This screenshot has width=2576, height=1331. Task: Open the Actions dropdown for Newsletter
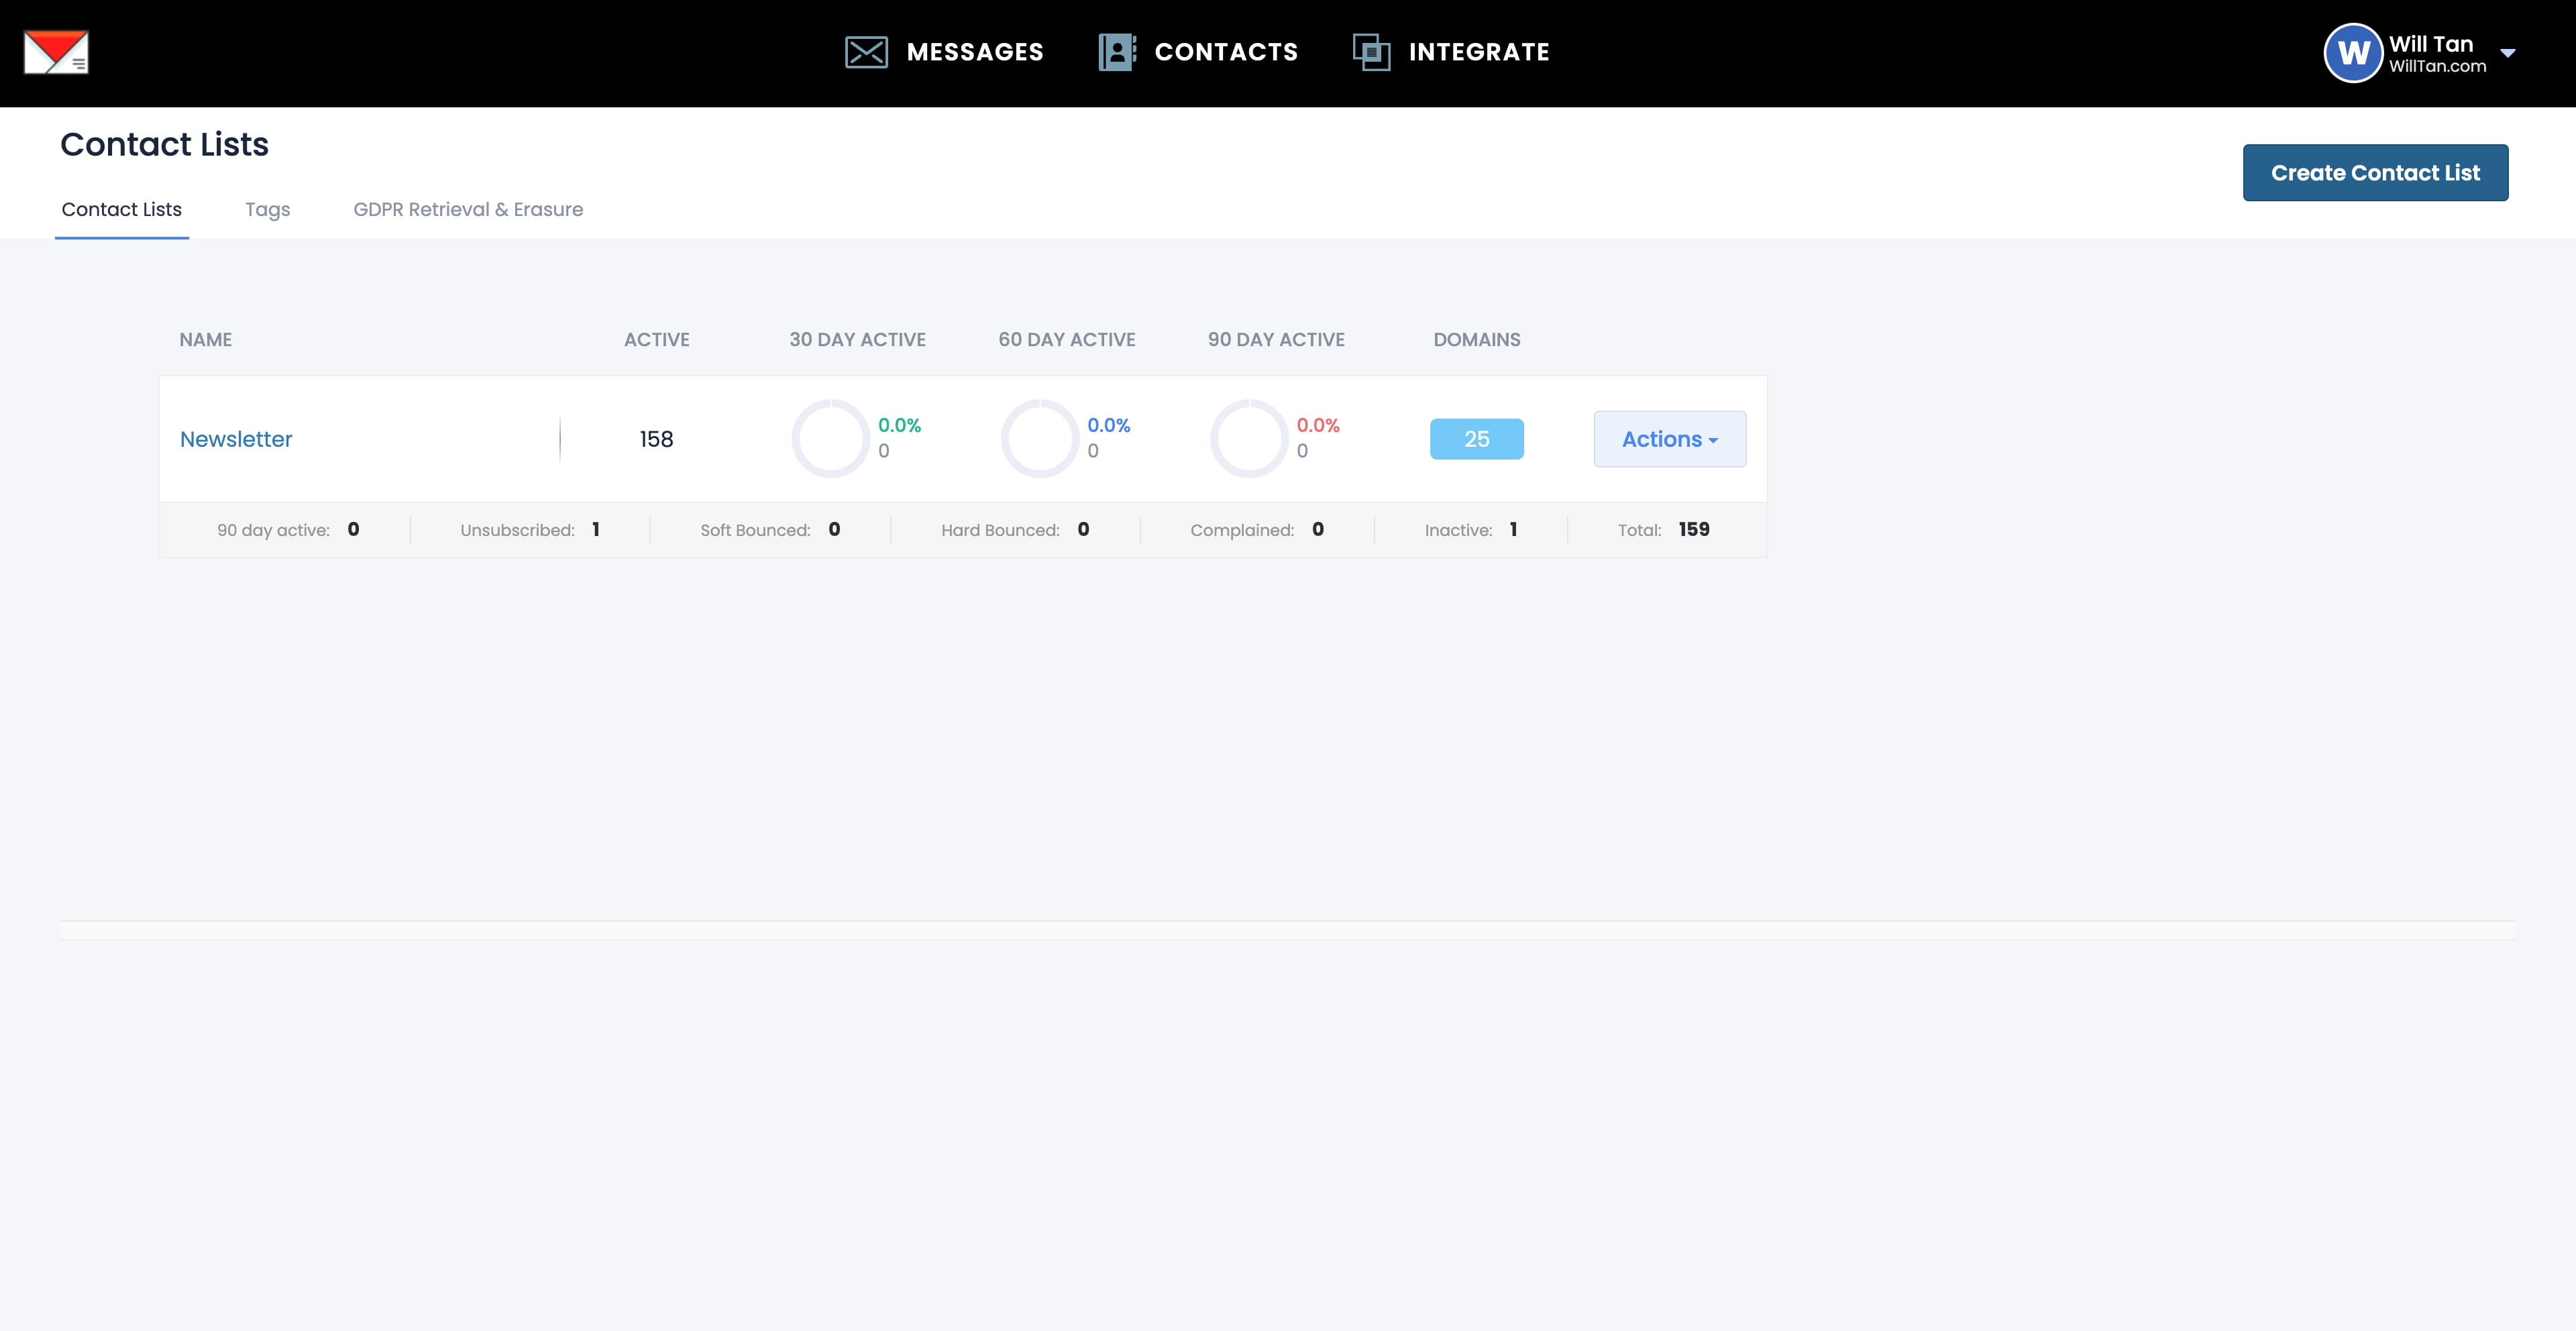click(x=1669, y=439)
